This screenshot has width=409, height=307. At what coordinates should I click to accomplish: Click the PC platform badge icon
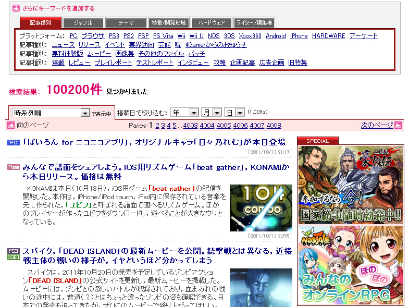(14, 142)
